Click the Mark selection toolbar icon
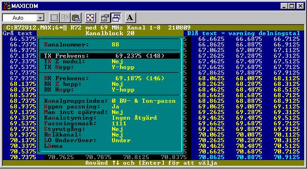 click(54, 18)
